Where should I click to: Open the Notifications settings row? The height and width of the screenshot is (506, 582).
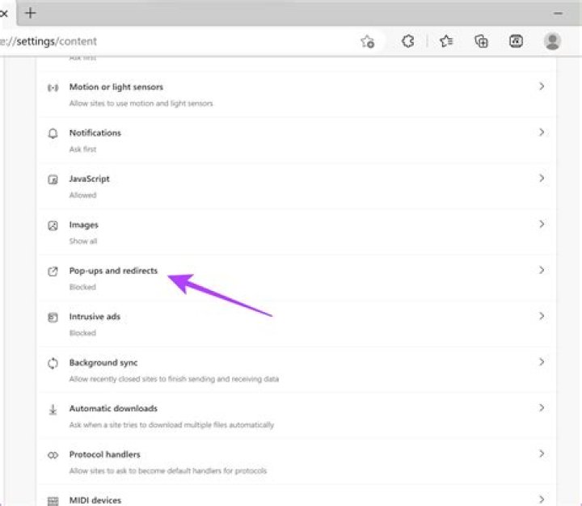(x=95, y=133)
